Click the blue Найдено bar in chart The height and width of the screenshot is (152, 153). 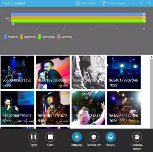(x=78, y=14)
